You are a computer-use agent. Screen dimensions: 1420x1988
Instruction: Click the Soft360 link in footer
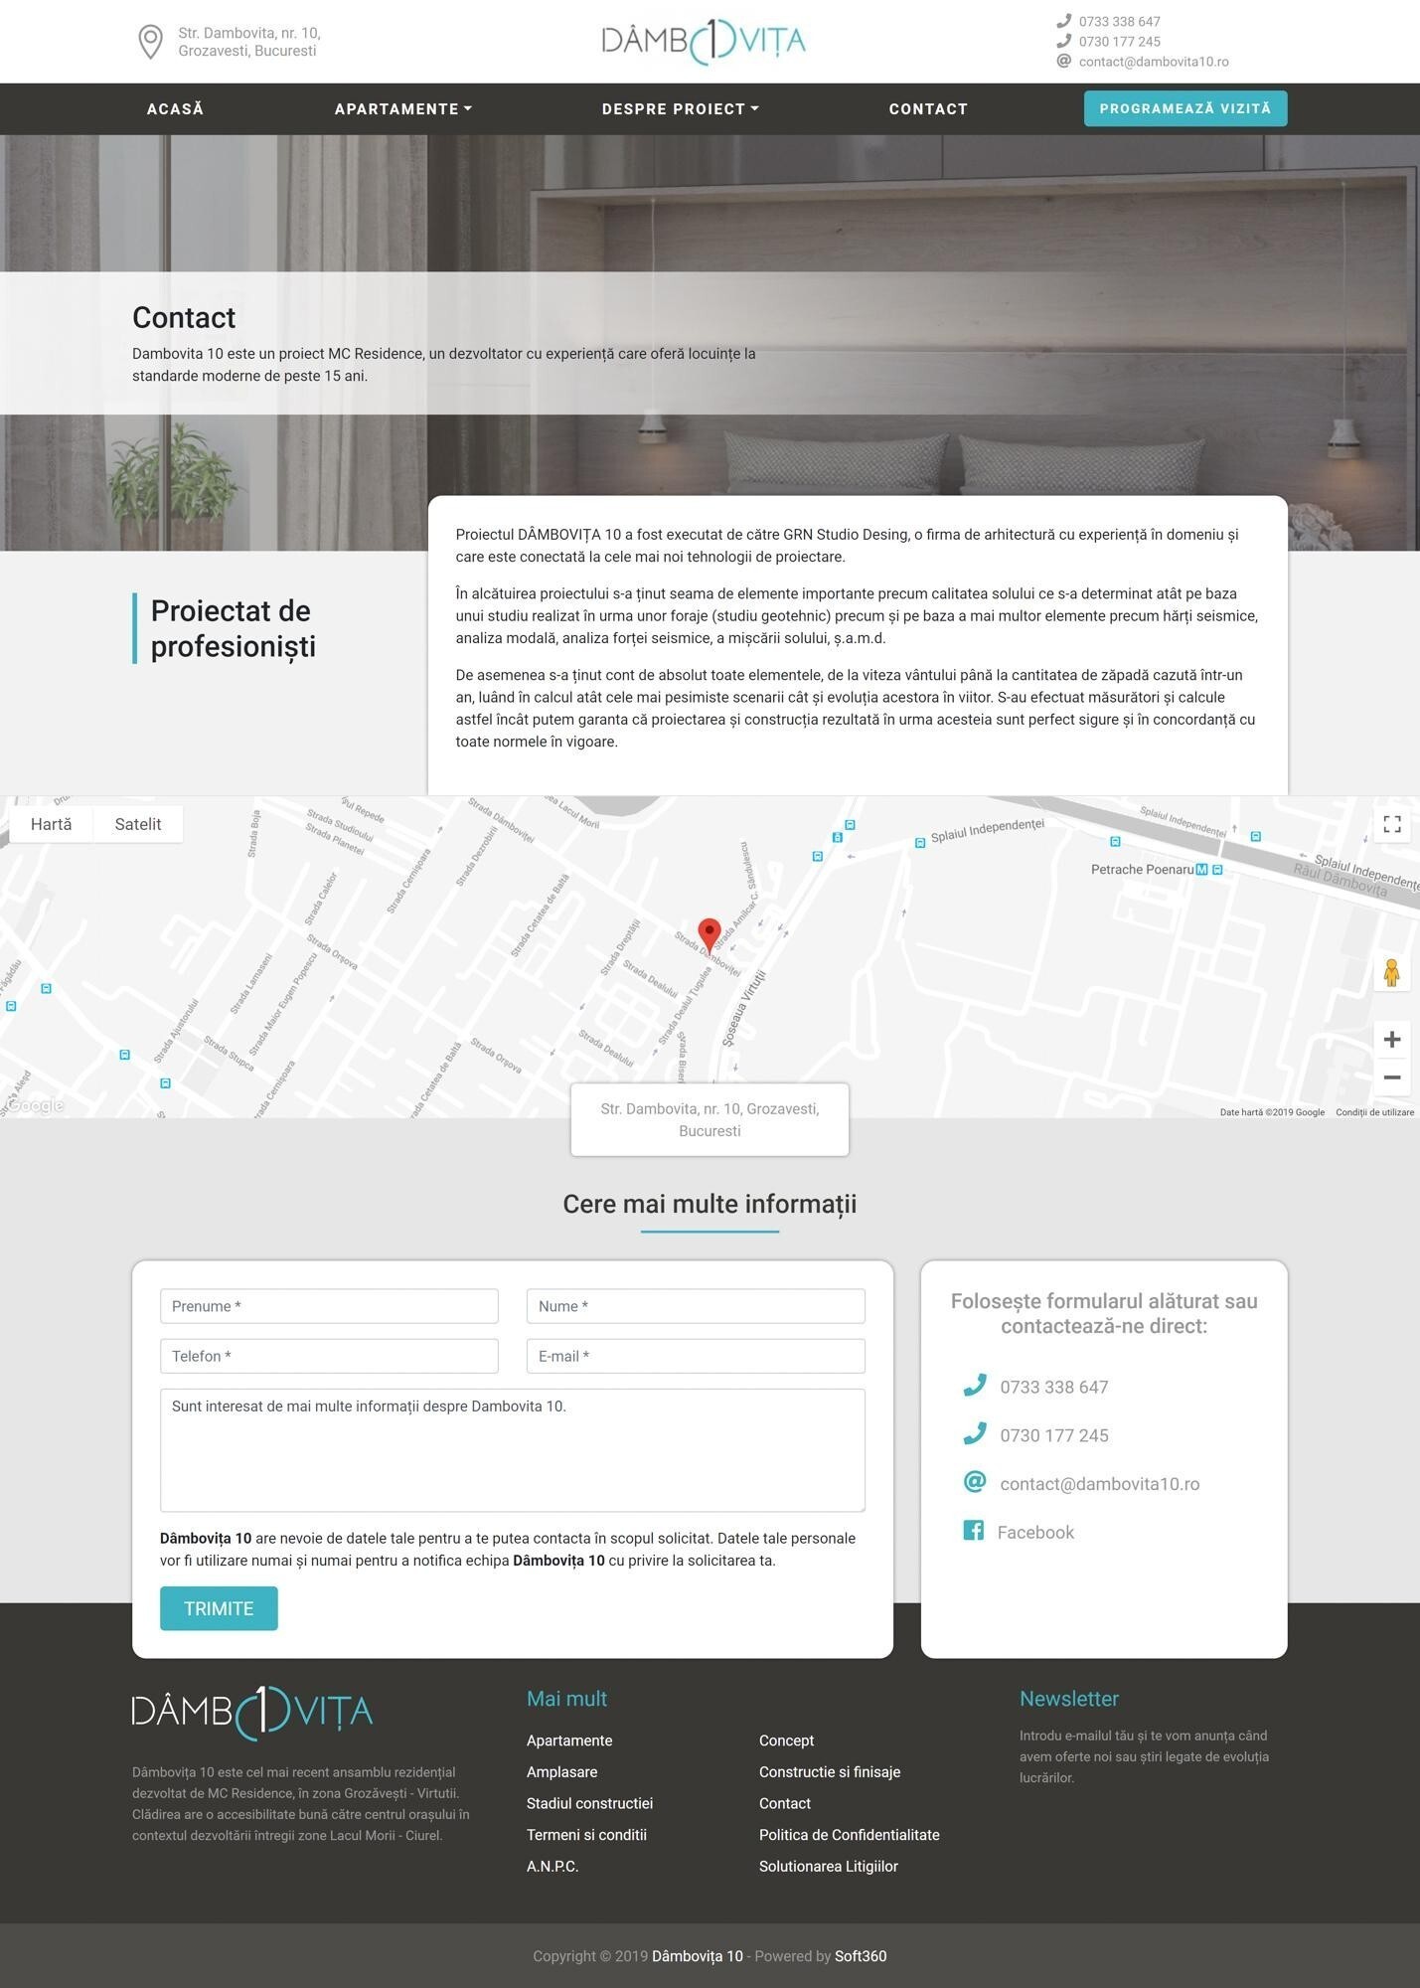tap(860, 1956)
